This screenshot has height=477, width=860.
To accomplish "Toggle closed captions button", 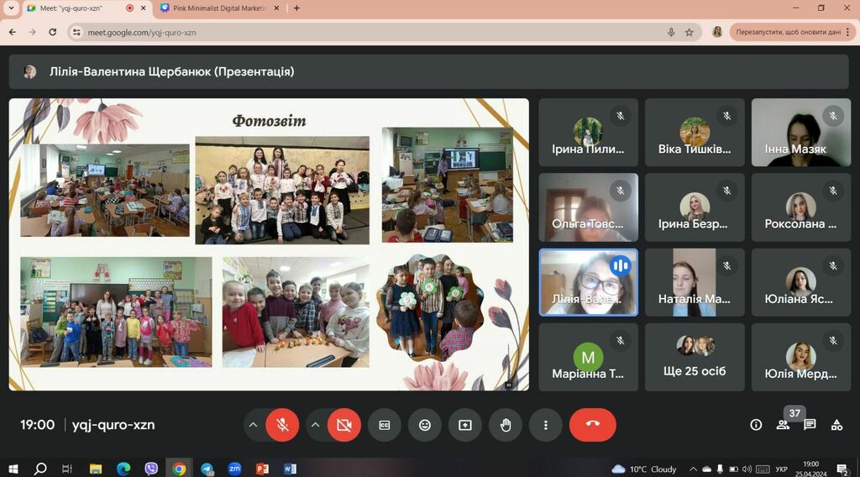I will [385, 425].
